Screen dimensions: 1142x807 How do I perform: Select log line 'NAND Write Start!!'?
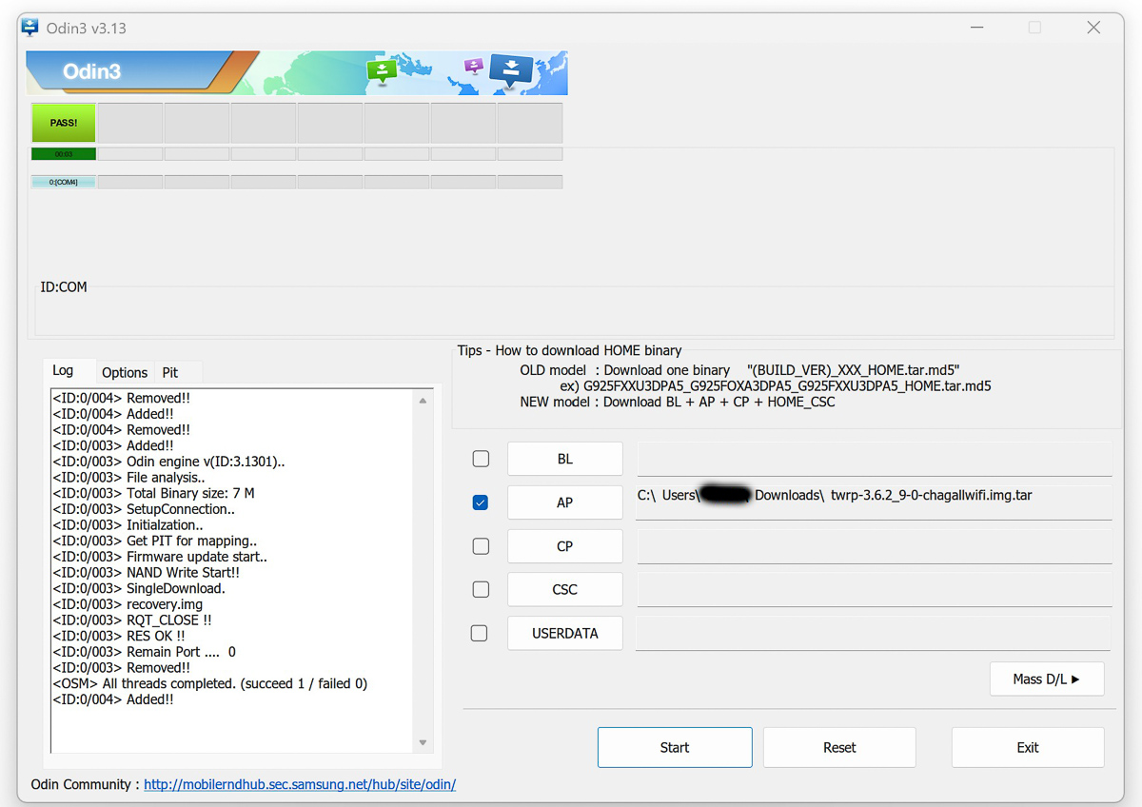pyautogui.click(x=146, y=573)
